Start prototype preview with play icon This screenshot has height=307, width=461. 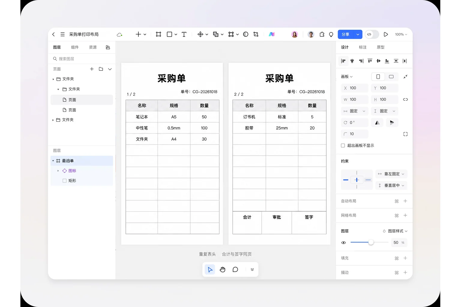coord(386,34)
